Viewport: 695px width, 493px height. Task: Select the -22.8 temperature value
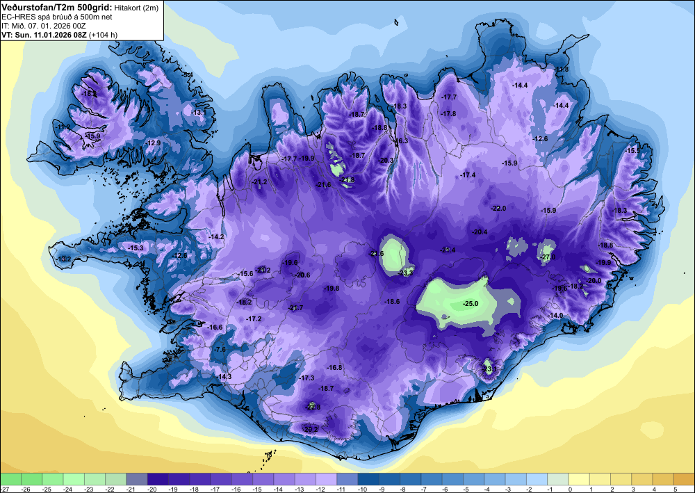click(313, 407)
